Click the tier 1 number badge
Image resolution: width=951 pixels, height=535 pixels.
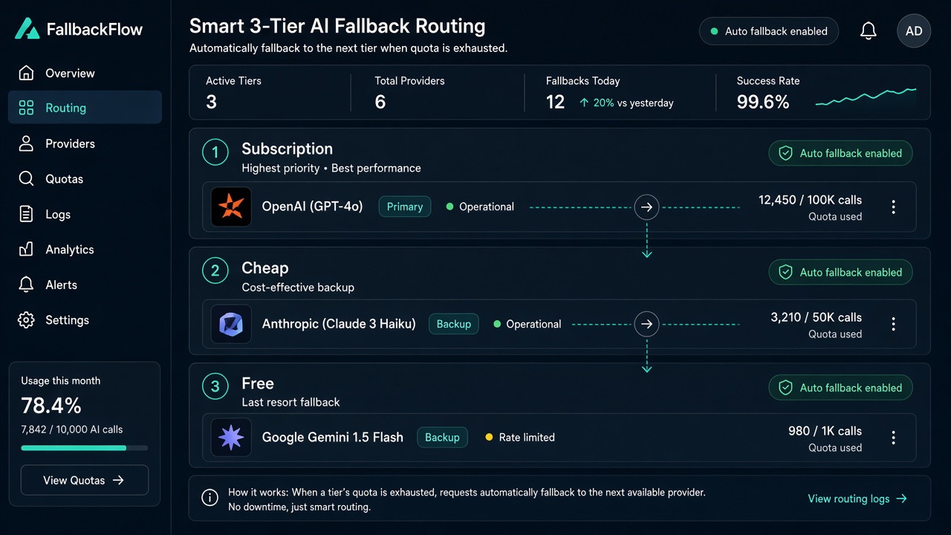pyautogui.click(x=215, y=153)
